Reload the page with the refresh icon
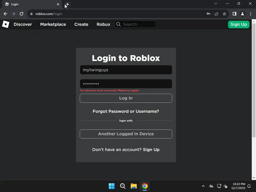The image size is (256, 192). point(21,14)
